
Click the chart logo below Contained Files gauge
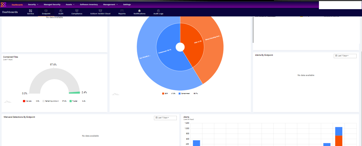[x=8, y=101]
